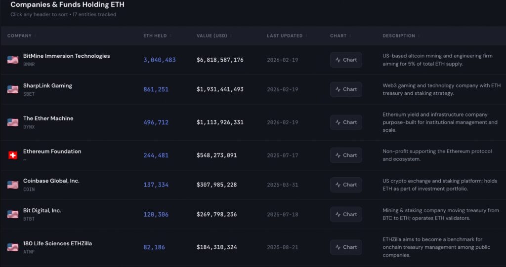Click ETH held value 82,186
Viewport: 506px width, 267px height.
point(154,247)
